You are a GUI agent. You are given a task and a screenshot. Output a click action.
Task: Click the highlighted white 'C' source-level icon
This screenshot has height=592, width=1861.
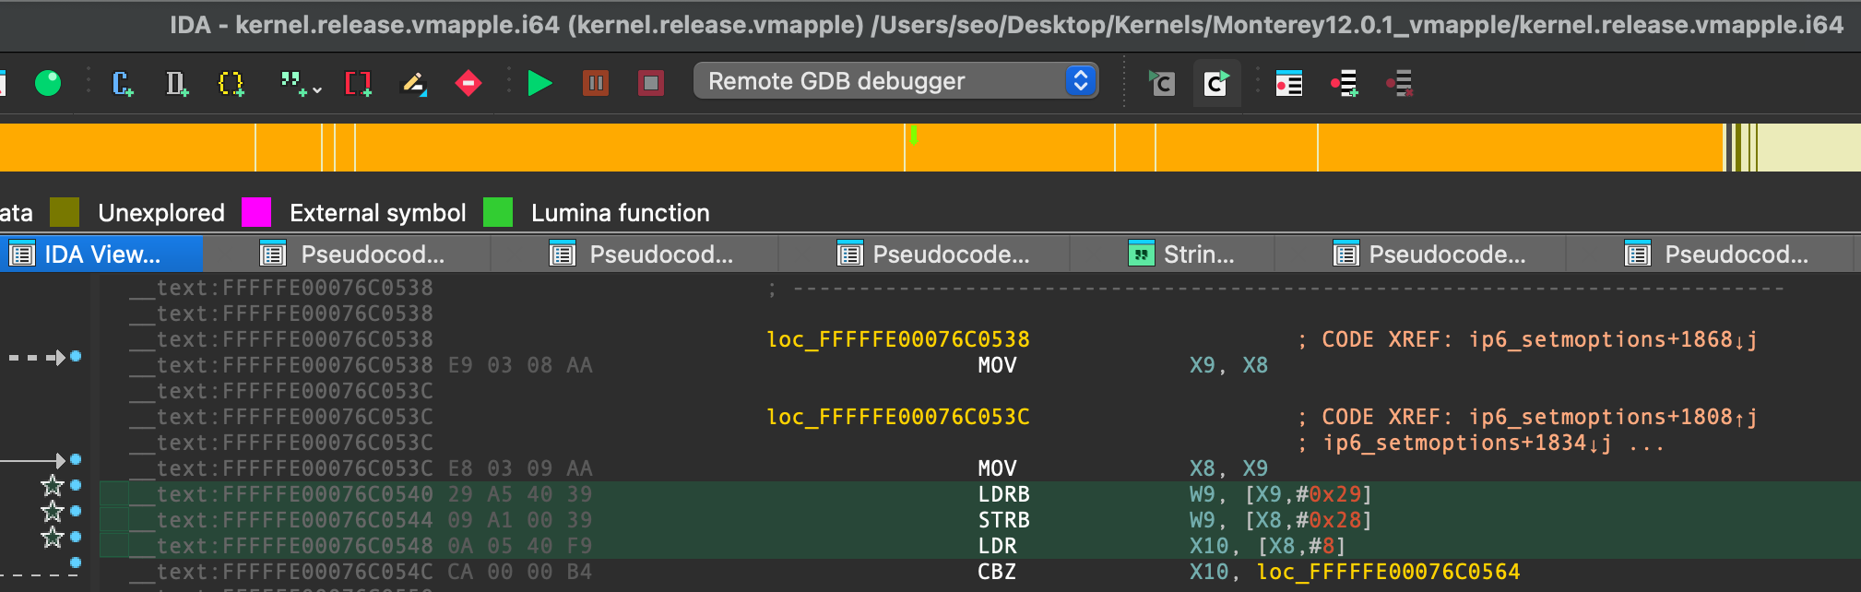pos(1216,84)
